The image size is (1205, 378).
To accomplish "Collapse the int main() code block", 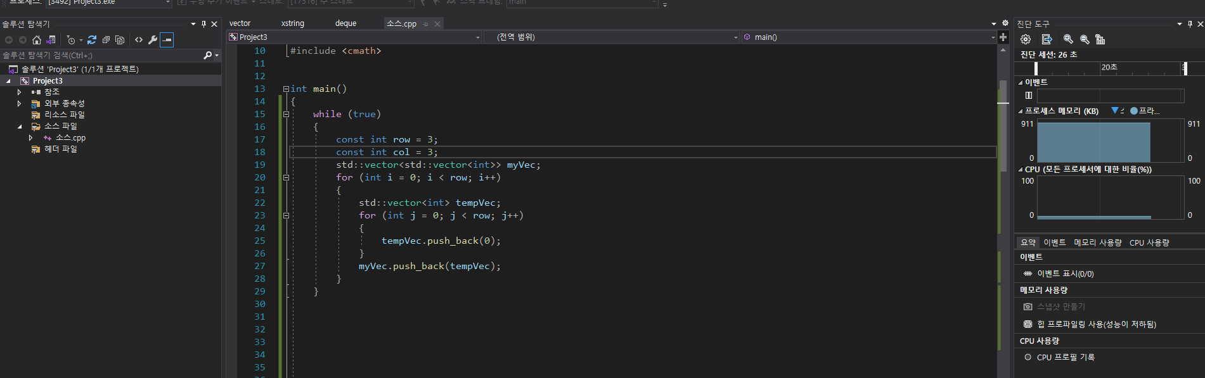I will pos(286,89).
